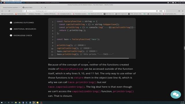
Task: Click the highlighted FactoryFunction inline code
Action: (71, 69)
